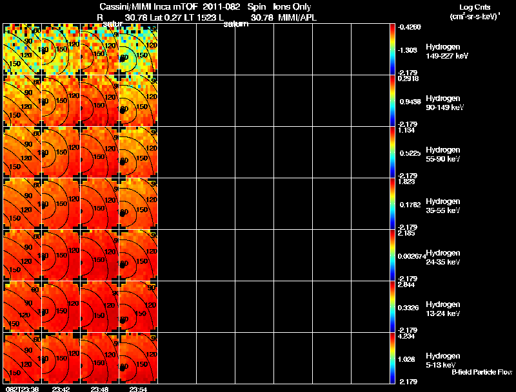Click the 149-227 keV image panel at 23:36
The width and height of the screenshot is (516, 392).
pos(23,50)
